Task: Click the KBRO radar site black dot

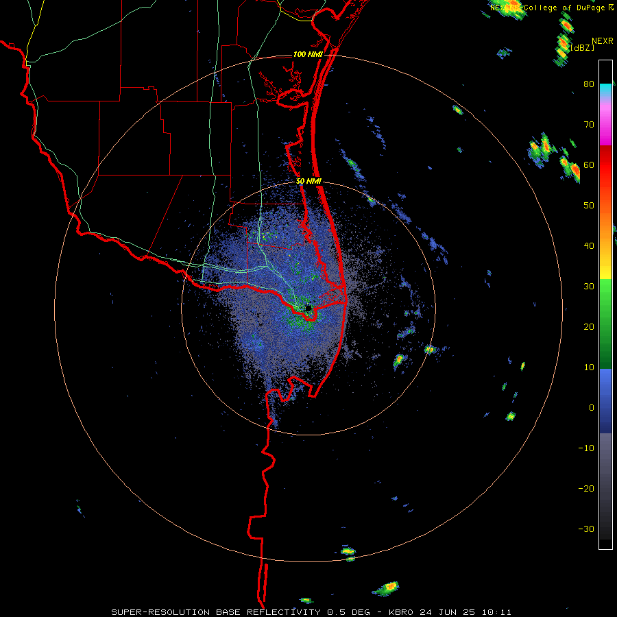Action: pos(308,308)
